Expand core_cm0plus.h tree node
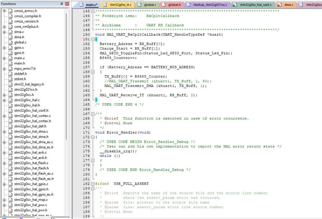This screenshot has width=322, height=219. tap(4, 27)
